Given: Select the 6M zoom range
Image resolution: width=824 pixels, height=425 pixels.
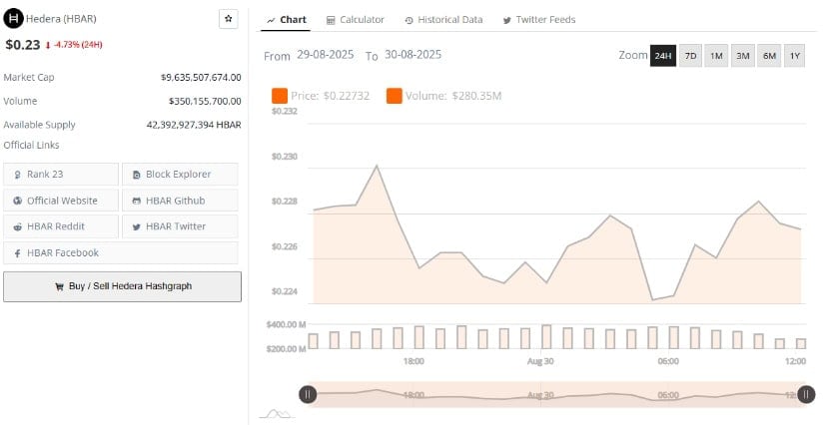Looking at the screenshot, I should (769, 56).
